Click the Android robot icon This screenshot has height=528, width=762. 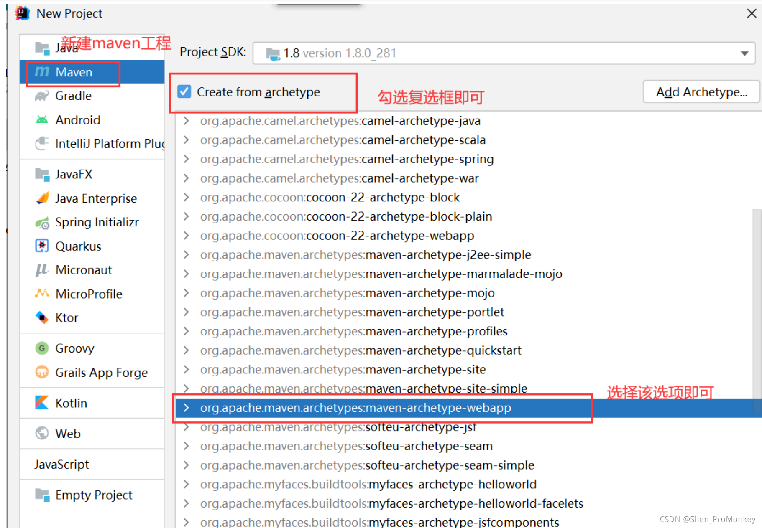click(x=42, y=120)
